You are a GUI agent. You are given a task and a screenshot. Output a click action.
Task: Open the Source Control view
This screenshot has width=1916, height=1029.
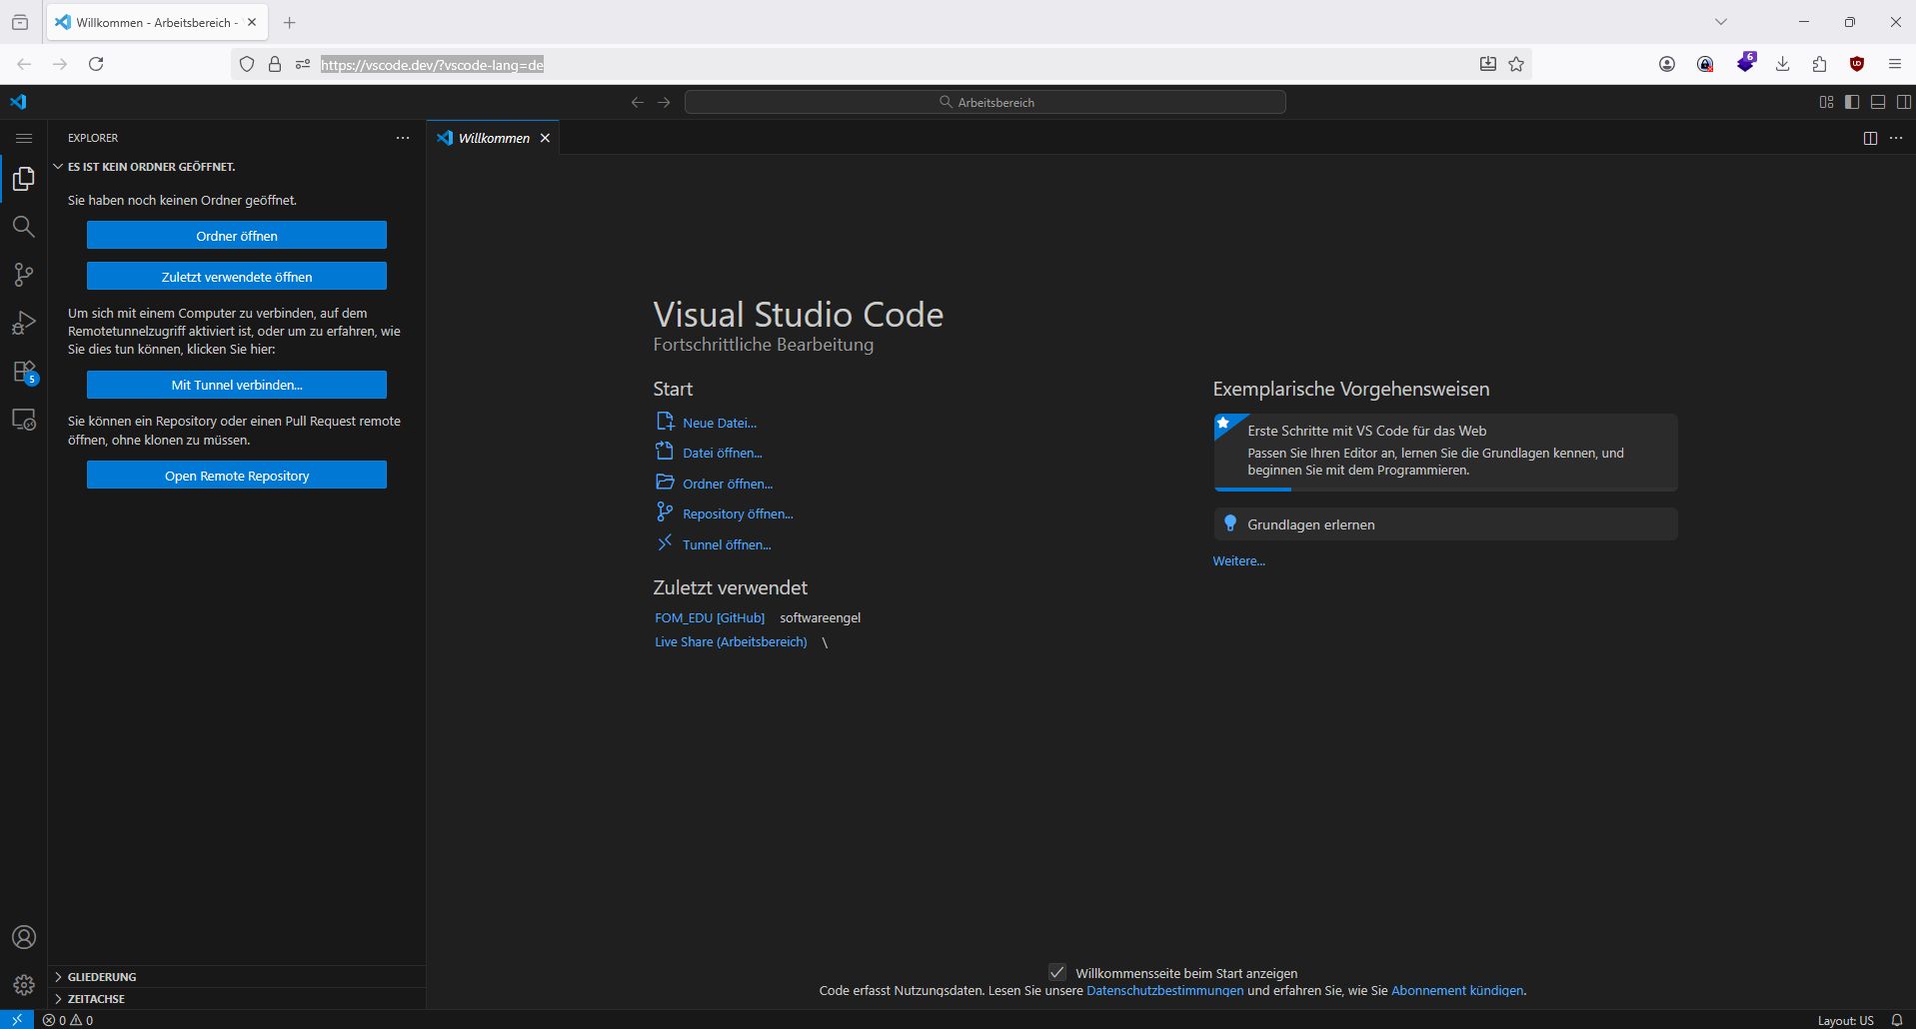[x=23, y=275]
